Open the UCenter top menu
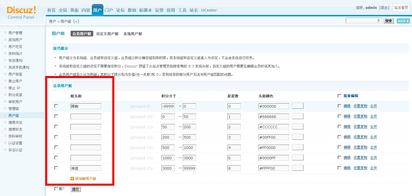 click(209, 10)
